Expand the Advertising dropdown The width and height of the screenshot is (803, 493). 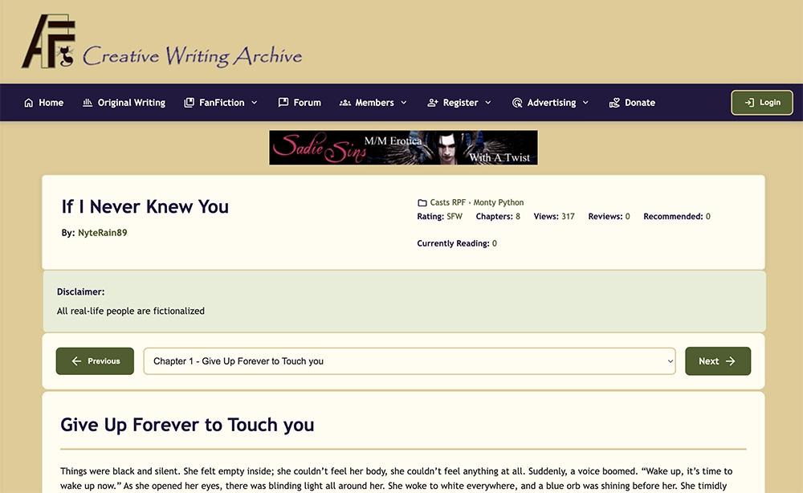(586, 102)
